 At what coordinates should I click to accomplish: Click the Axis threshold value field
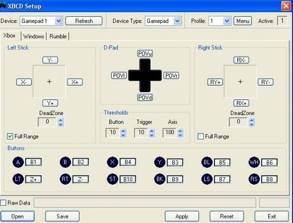click(169, 133)
